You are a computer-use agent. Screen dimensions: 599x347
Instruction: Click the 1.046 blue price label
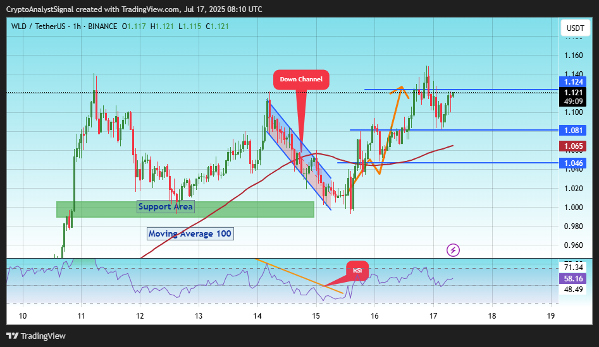coord(572,163)
